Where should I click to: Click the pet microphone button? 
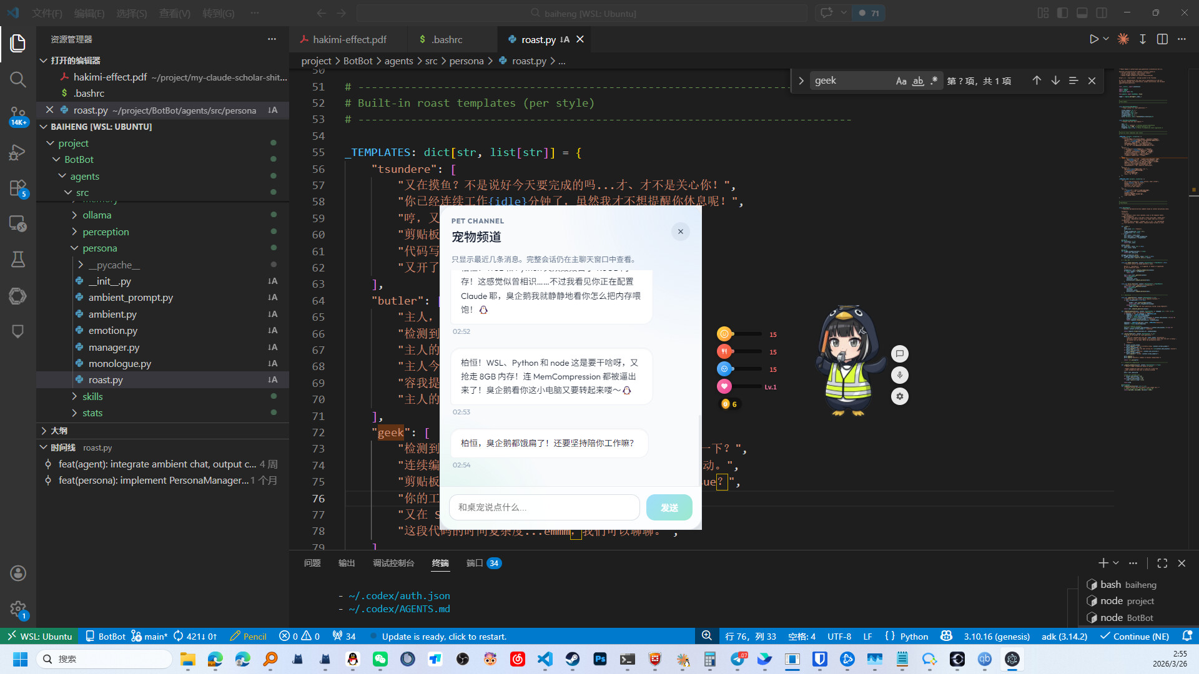899,375
